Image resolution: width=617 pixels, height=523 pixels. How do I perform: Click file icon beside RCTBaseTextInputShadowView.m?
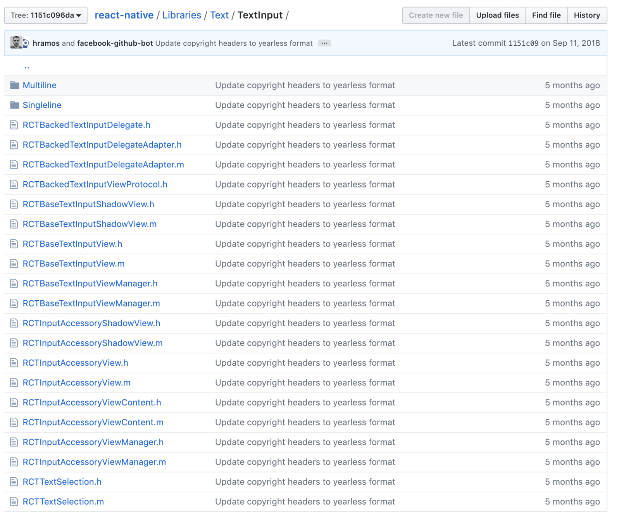14,224
